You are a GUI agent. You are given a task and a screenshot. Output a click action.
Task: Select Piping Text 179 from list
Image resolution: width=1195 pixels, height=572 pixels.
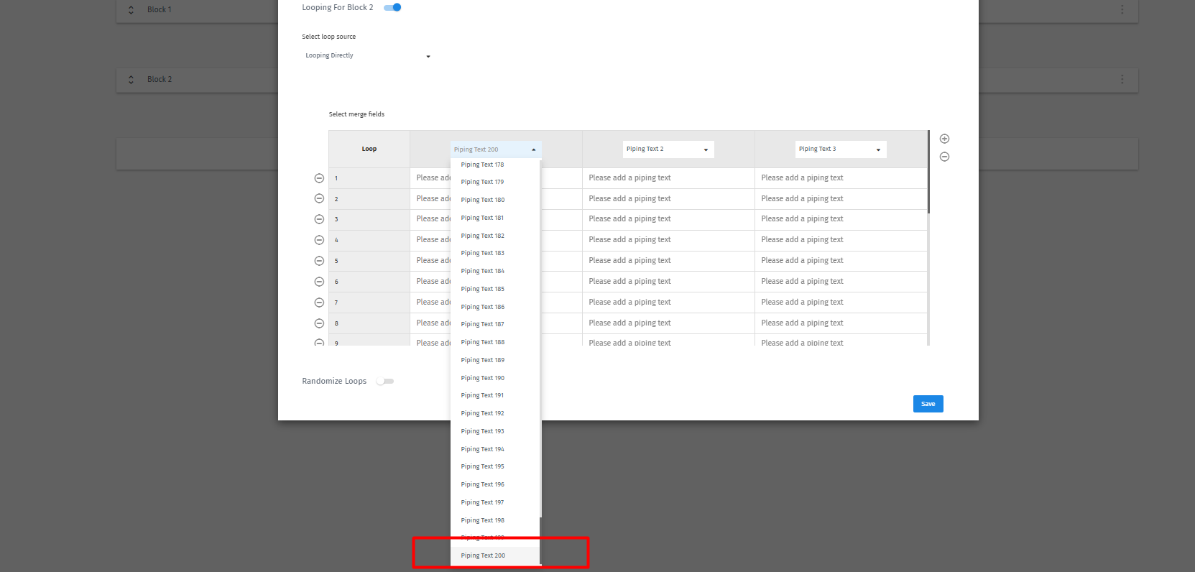click(495, 182)
